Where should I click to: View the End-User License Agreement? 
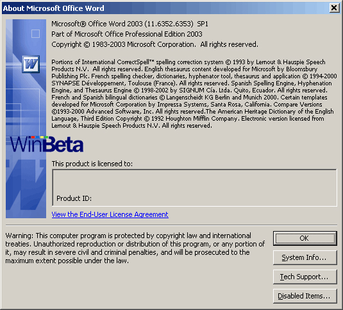(110, 214)
